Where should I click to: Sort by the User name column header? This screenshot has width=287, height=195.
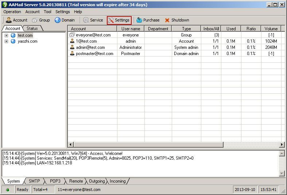tap(131, 29)
